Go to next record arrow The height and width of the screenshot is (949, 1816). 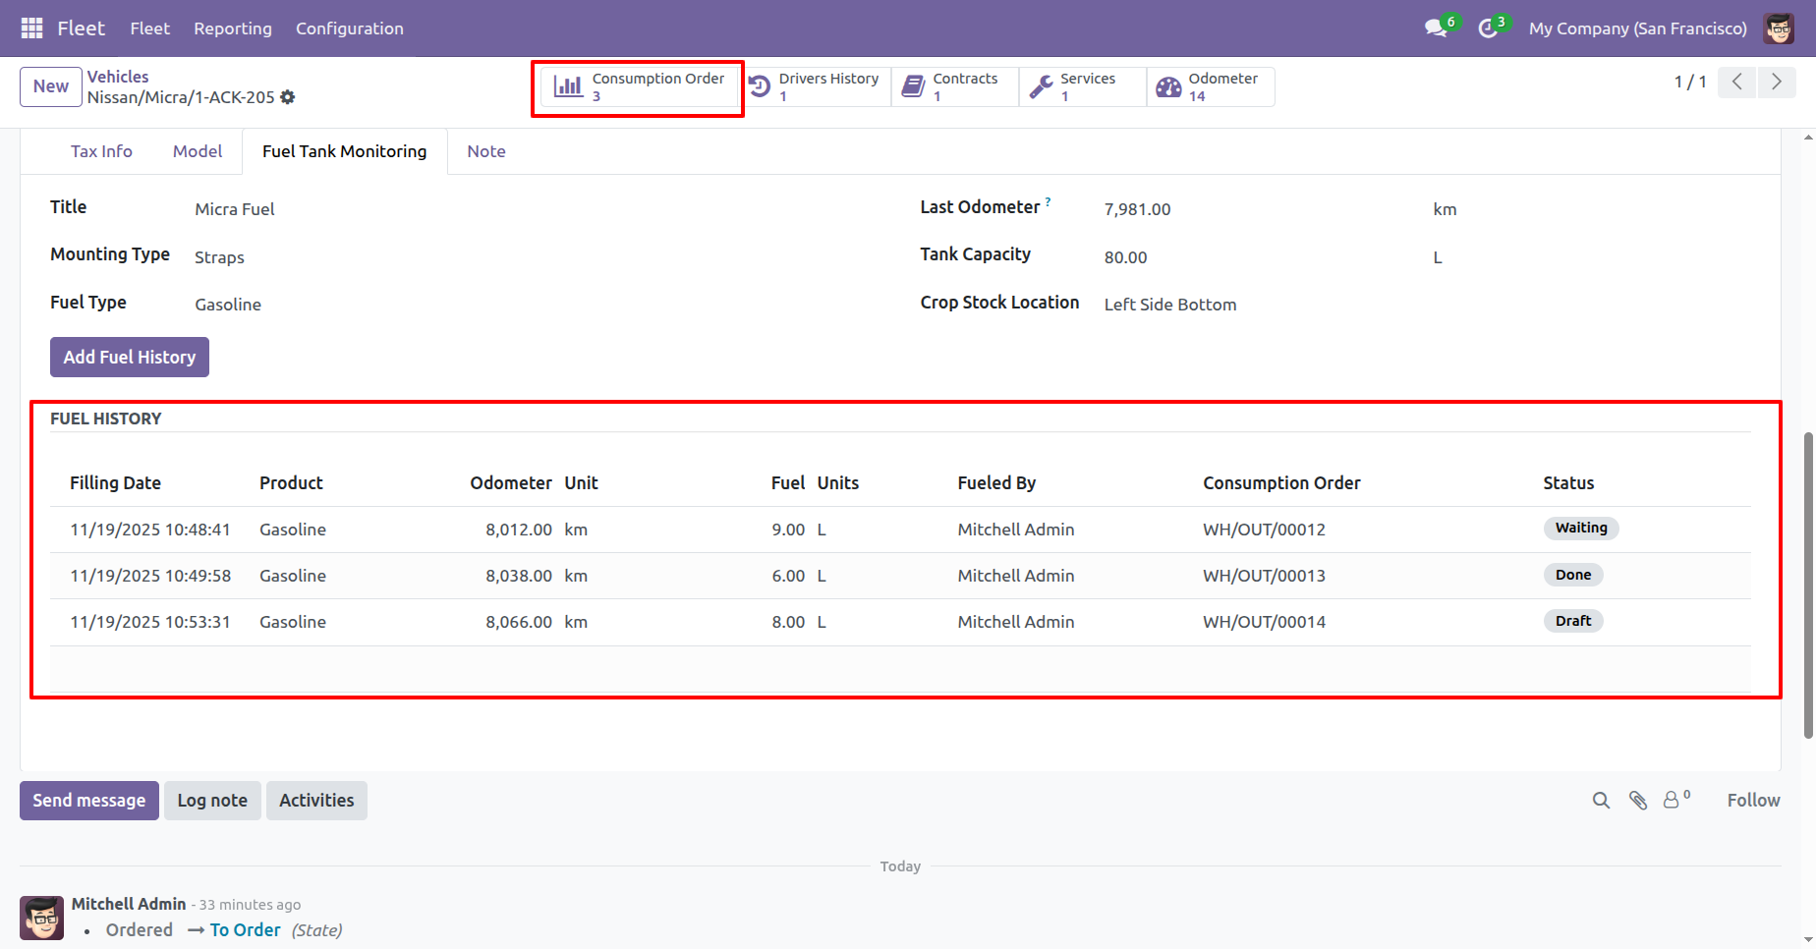(x=1777, y=82)
